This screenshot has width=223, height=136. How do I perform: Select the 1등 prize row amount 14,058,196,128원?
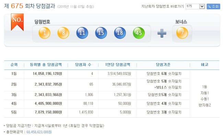coord(47,73)
